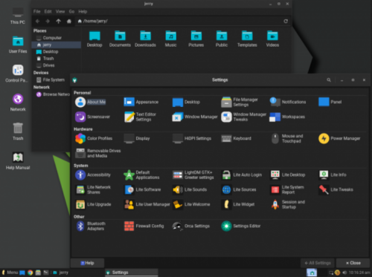The width and height of the screenshot is (372, 277).
Task: Open the Go menu in file manager
Action: click(71, 11)
